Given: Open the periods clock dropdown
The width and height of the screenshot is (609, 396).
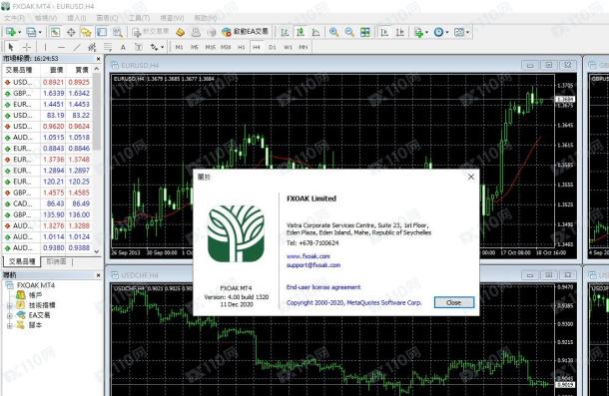Looking at the screenshot, I should 441,32.
